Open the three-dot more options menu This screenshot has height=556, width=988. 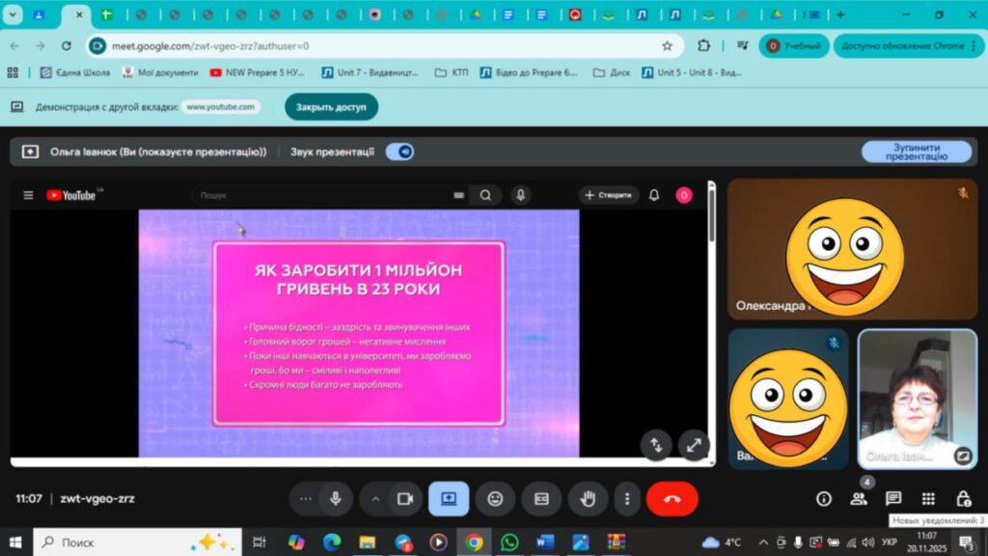pyautogui.click(x=627, y=499)
